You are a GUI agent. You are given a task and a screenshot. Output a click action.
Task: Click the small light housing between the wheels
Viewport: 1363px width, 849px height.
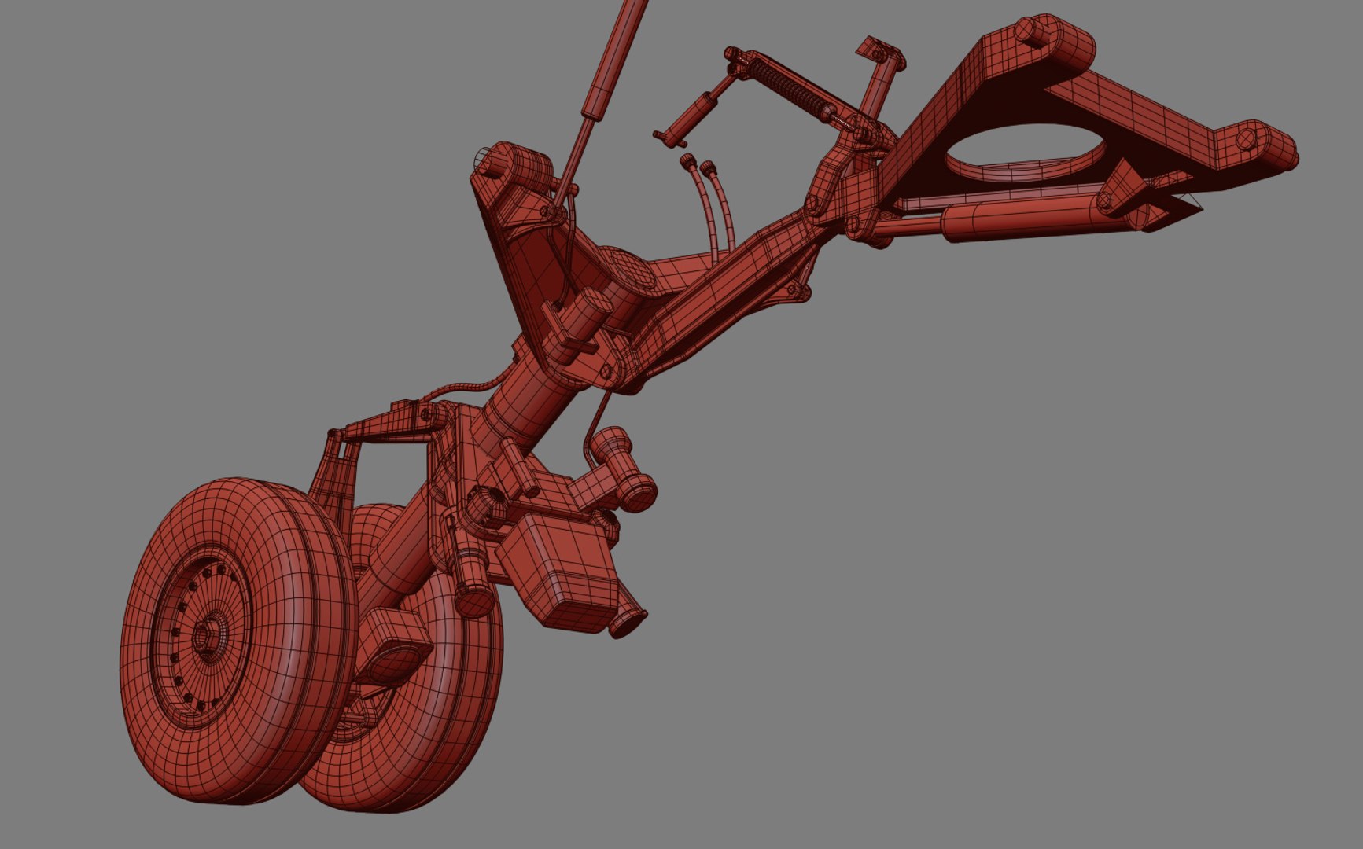(393, 645)
